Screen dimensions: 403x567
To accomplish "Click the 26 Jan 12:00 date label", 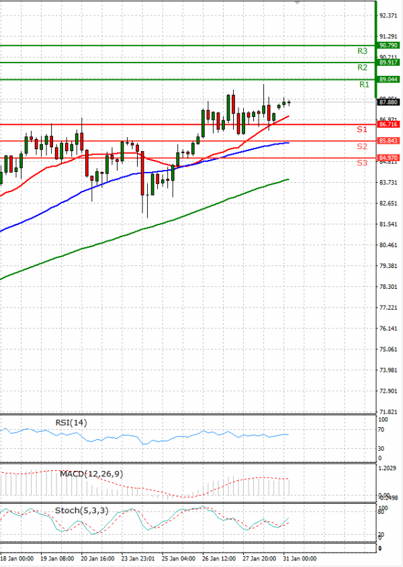I will click(219, 559).
